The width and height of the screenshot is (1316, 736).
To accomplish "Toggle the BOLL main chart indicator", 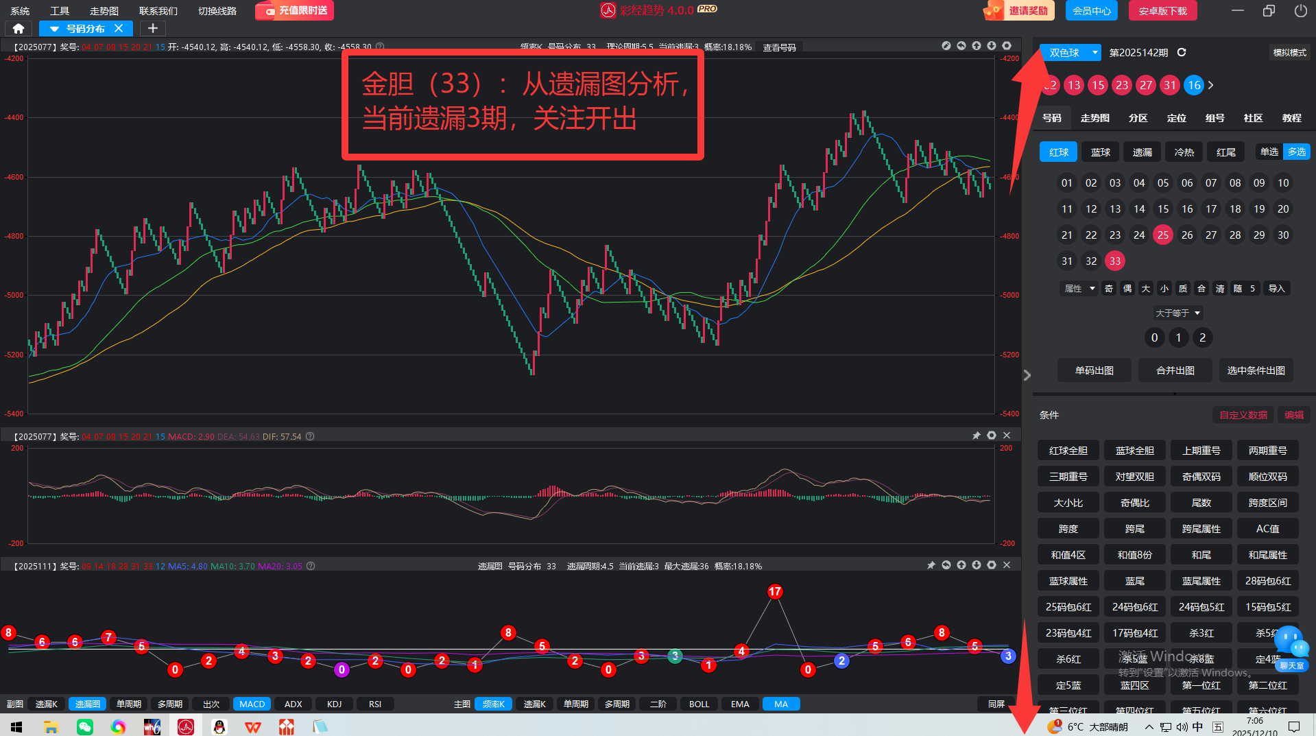I will (699, 704).
